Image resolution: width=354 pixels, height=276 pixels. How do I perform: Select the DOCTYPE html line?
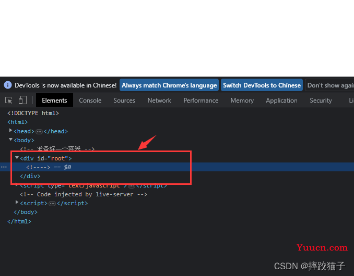tap(33, 113)
